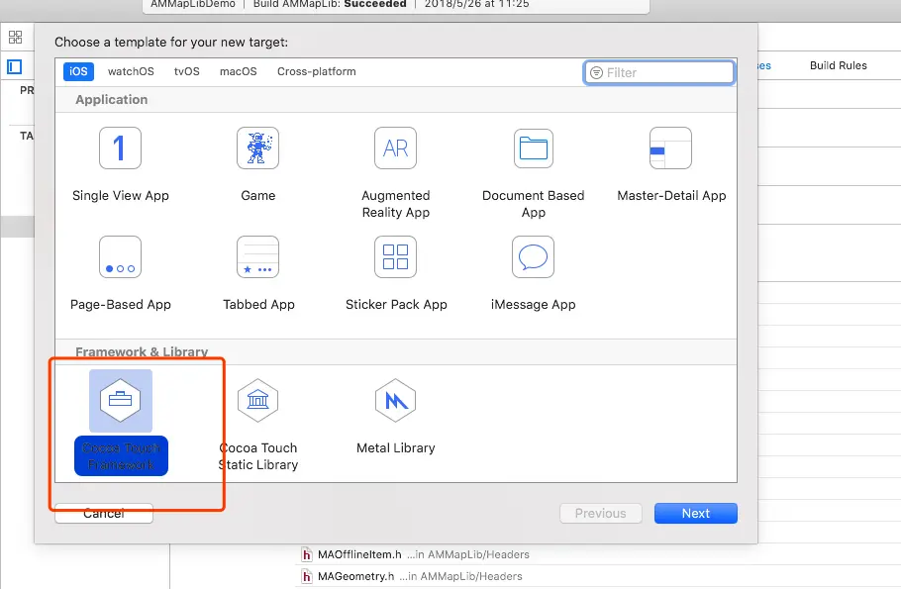The image size is (901, 589).
Task: Click the MAOfflineItem.h header file icon
Action: pos(307,554)
